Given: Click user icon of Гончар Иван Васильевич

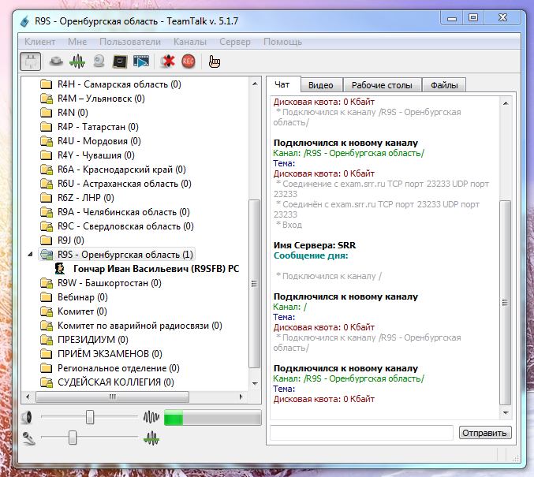Looking at the screenshot, I should [60, 269].
